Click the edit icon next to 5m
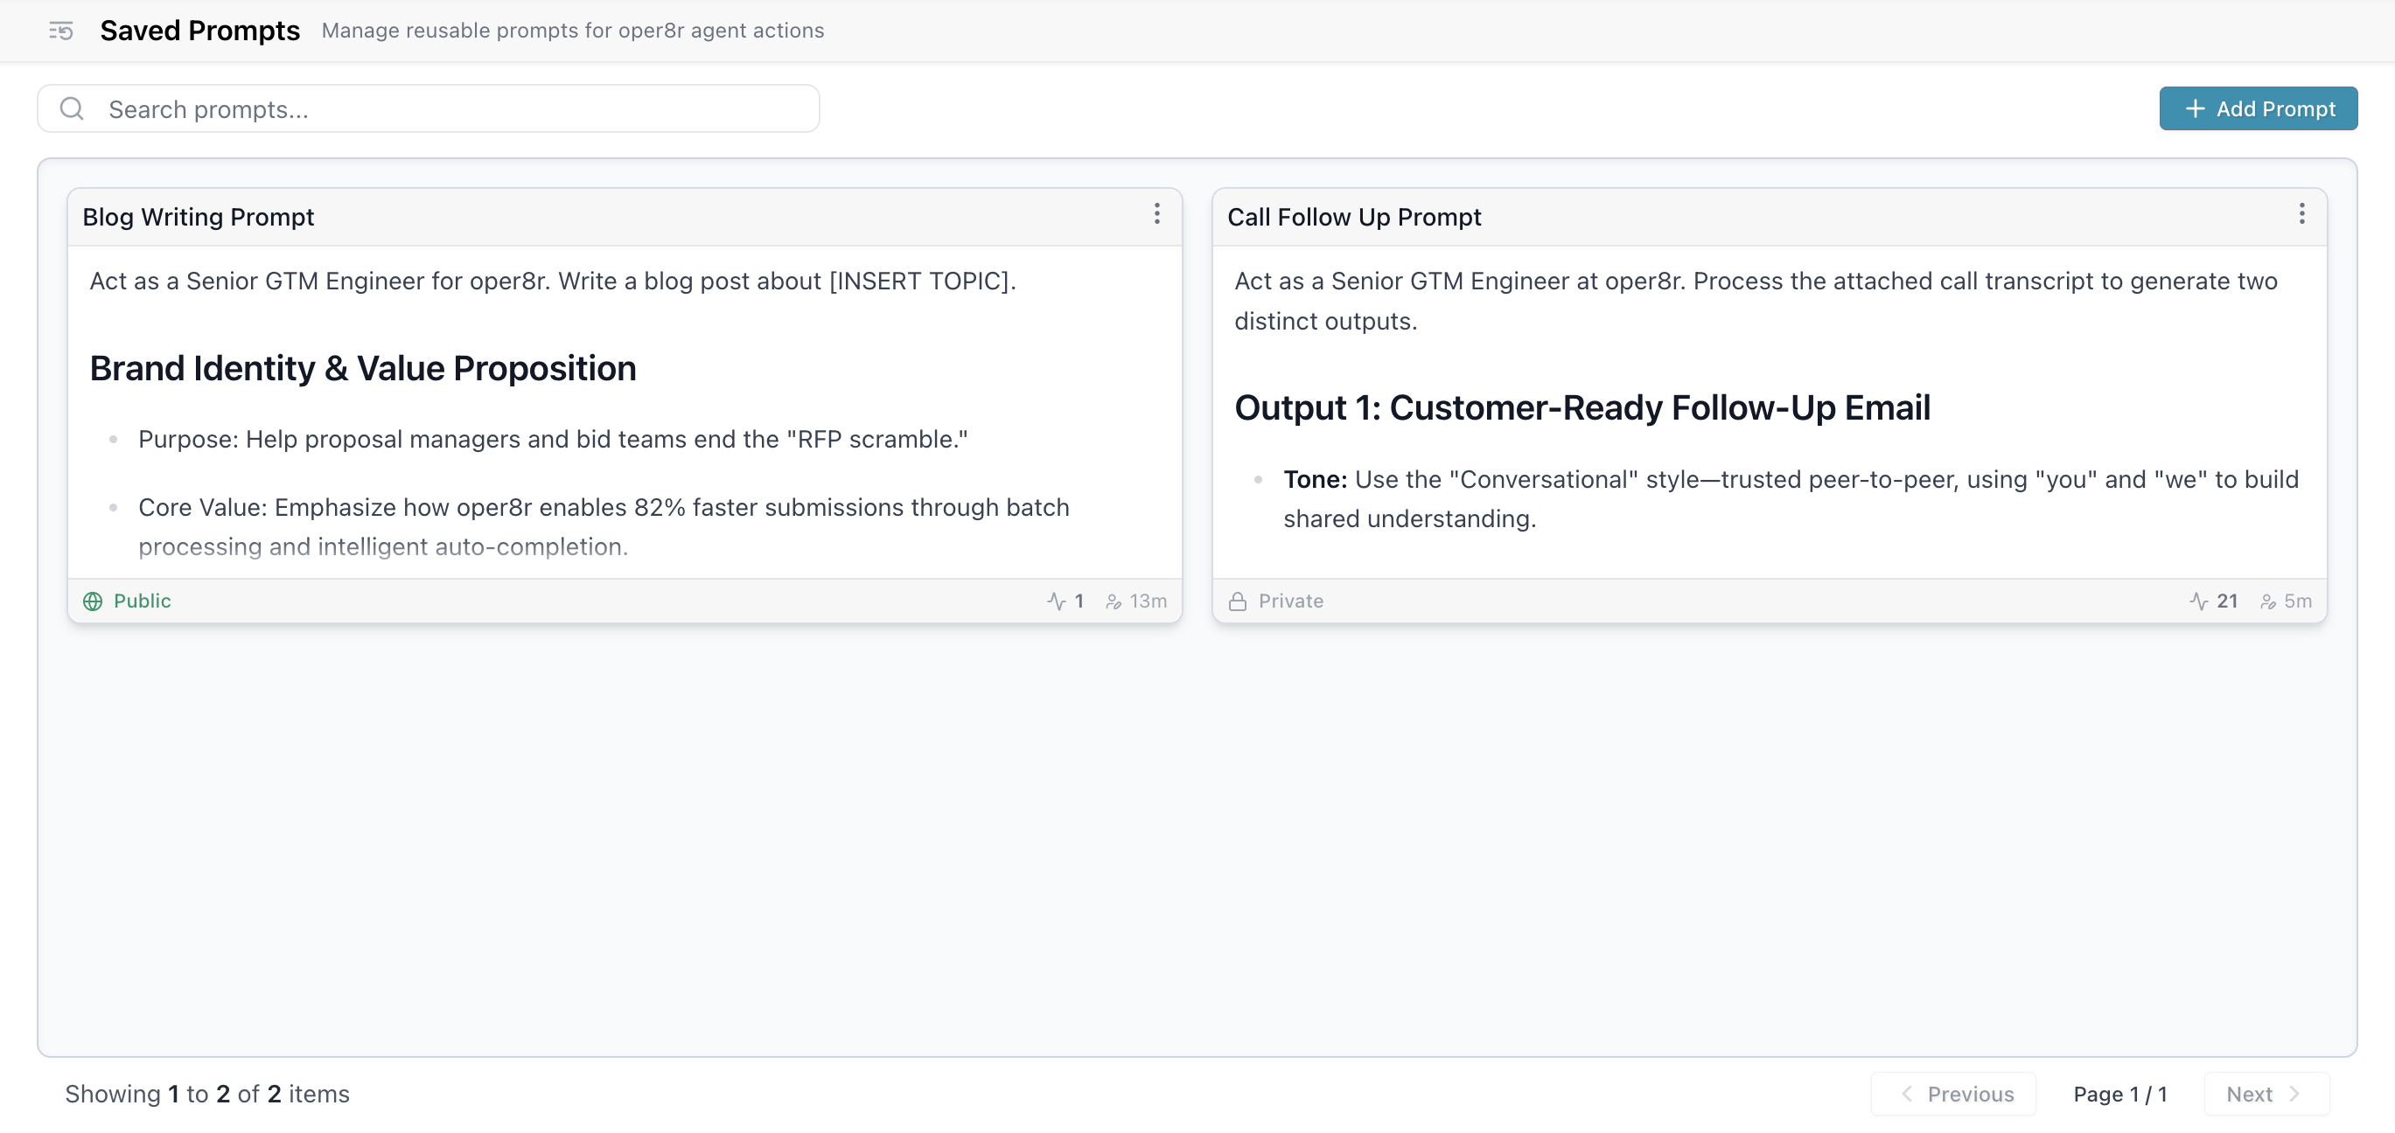 [2266, 601]
